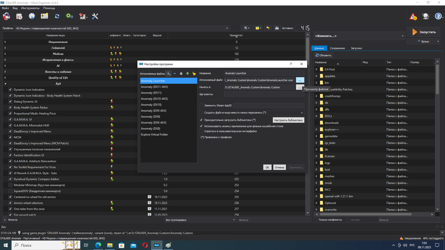Screen dimensions: 445x250
Task: Open the warning notifications triangle icon
Action: pyautogui.click(x=413, y=16)
